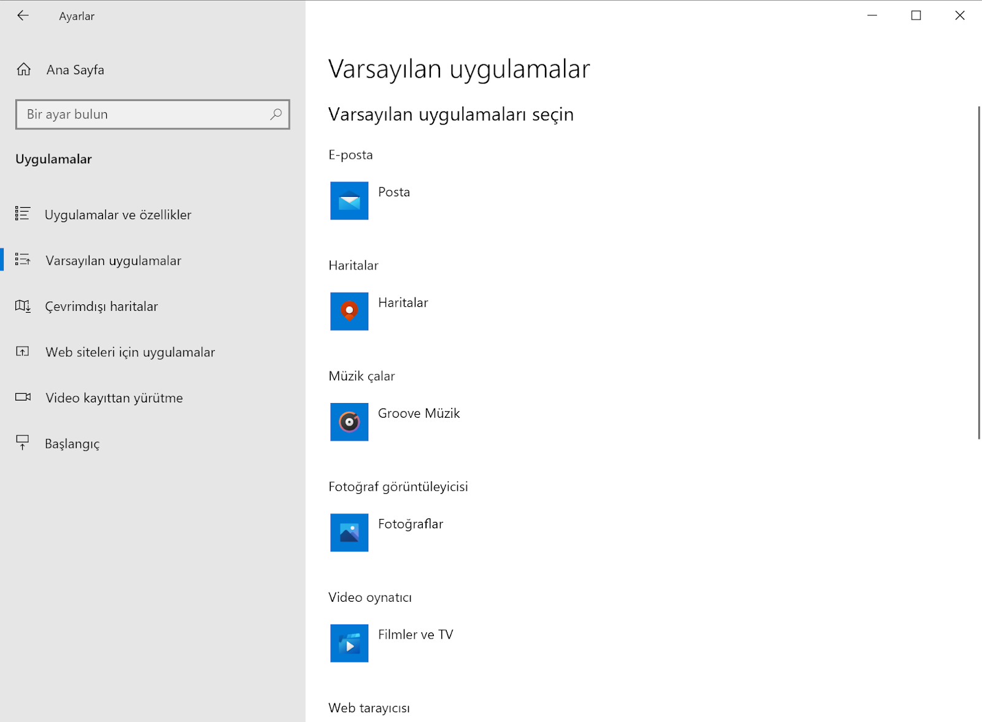Viewport: 982px width, 722px height.
Task: Click Varsayılan uygulamalar sidebar icon
Action: tap(23, 259)
